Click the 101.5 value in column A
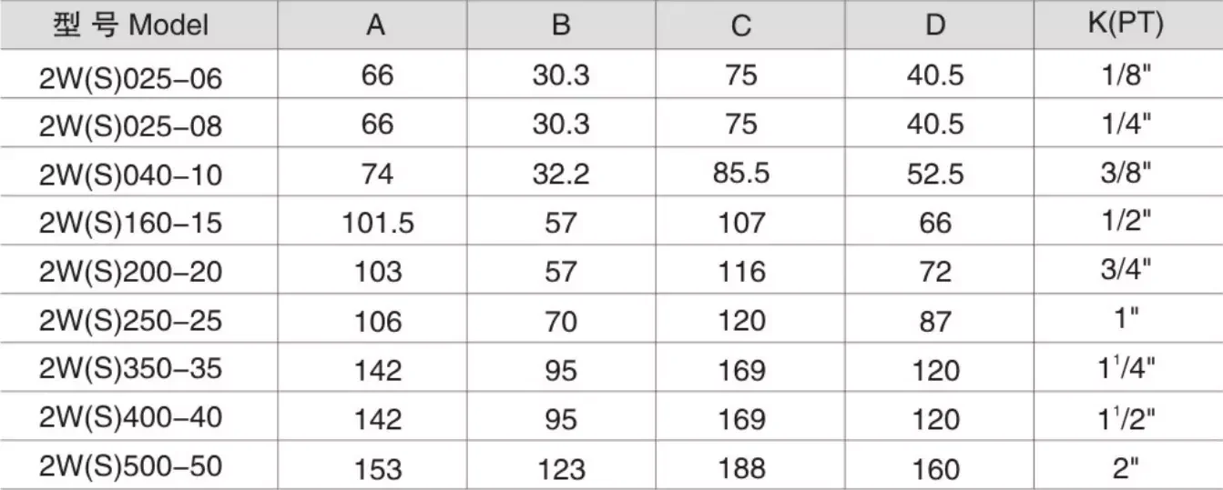This screenshot has width=1223, height=490. click(x=377, y=223)
